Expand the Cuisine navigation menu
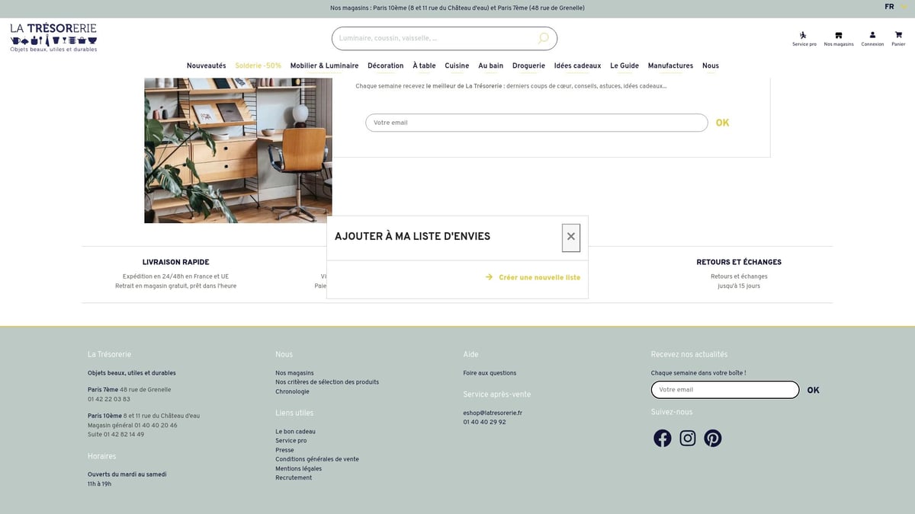This screenshot has width=915, height=514. click(x=457, y=66)
